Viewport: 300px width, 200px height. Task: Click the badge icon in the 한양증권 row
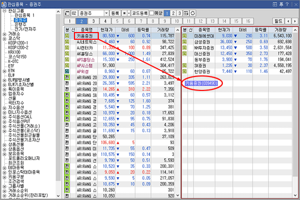[185, 71]
